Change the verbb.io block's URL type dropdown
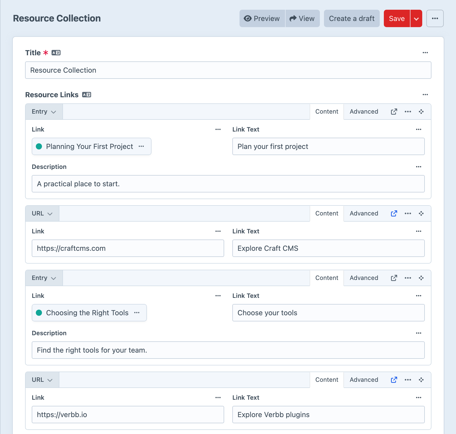Image resolution: width=456 pixels, height=434 pixels. [42, 380]
